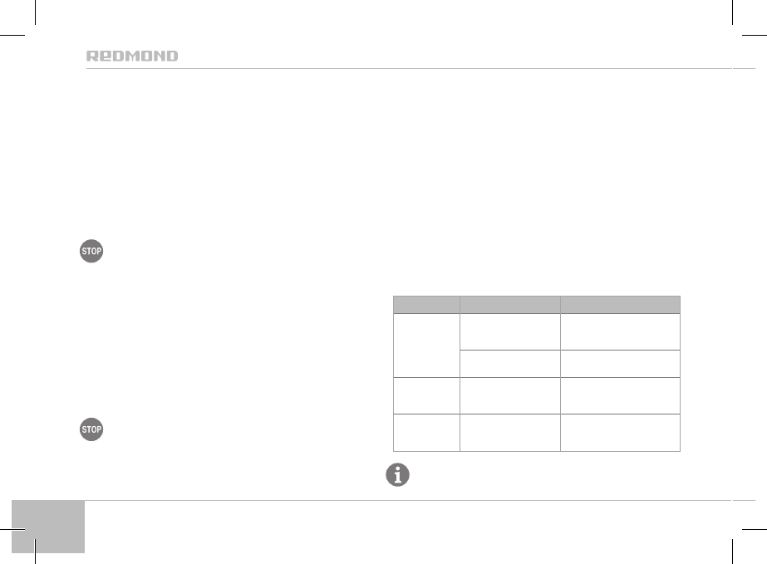This screenshot has width=767, height=564.
Task: Click the middle-column cell in the third body row
Action: pos(511,395)
